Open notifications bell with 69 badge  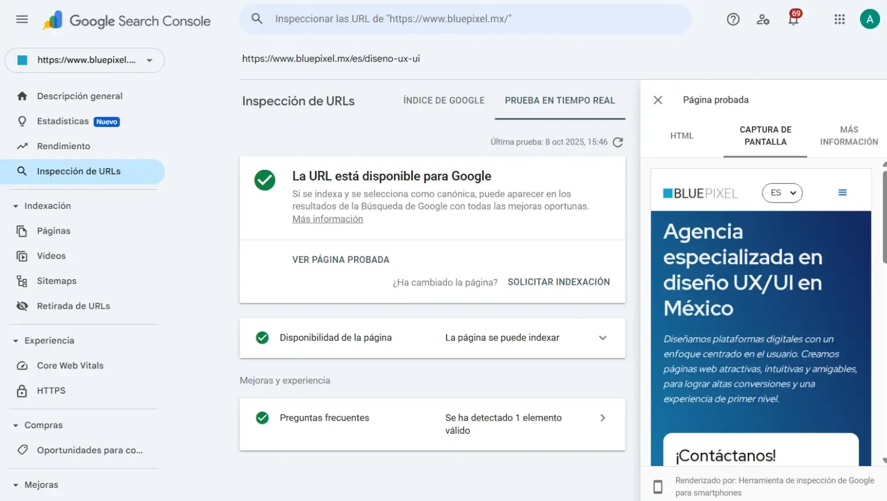tap(794, 18)
